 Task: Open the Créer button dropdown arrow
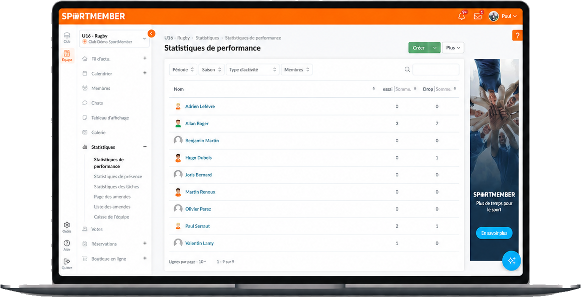(x=435, y=48)
